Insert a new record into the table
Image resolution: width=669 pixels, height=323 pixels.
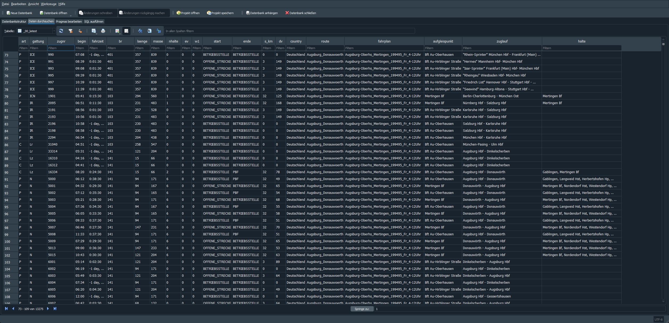[x=117, y=31]
